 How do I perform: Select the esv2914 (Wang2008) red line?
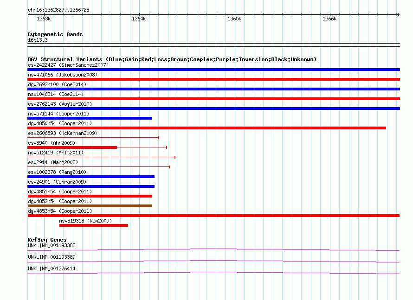pyautogui.click(x=98, y=167)
